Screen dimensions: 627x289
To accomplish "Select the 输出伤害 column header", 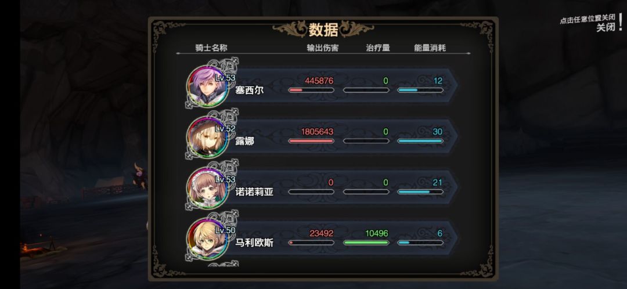I will pyautogui.click(x=322, y=48).
